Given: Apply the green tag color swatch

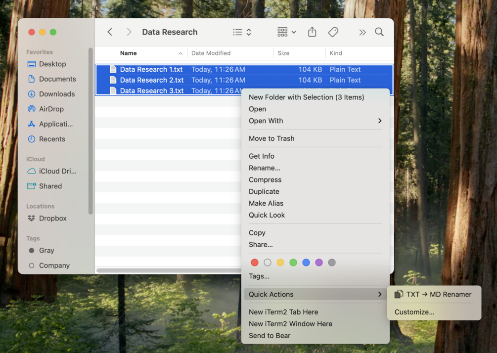Looking at the screenshot, I should point(293,262).
